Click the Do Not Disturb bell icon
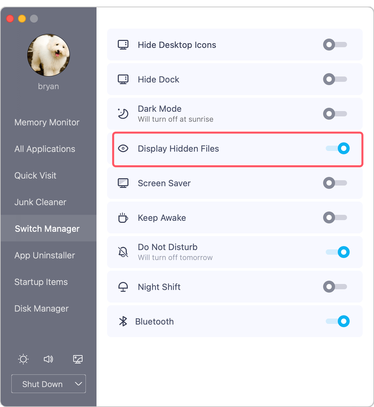 pos(123,252)
